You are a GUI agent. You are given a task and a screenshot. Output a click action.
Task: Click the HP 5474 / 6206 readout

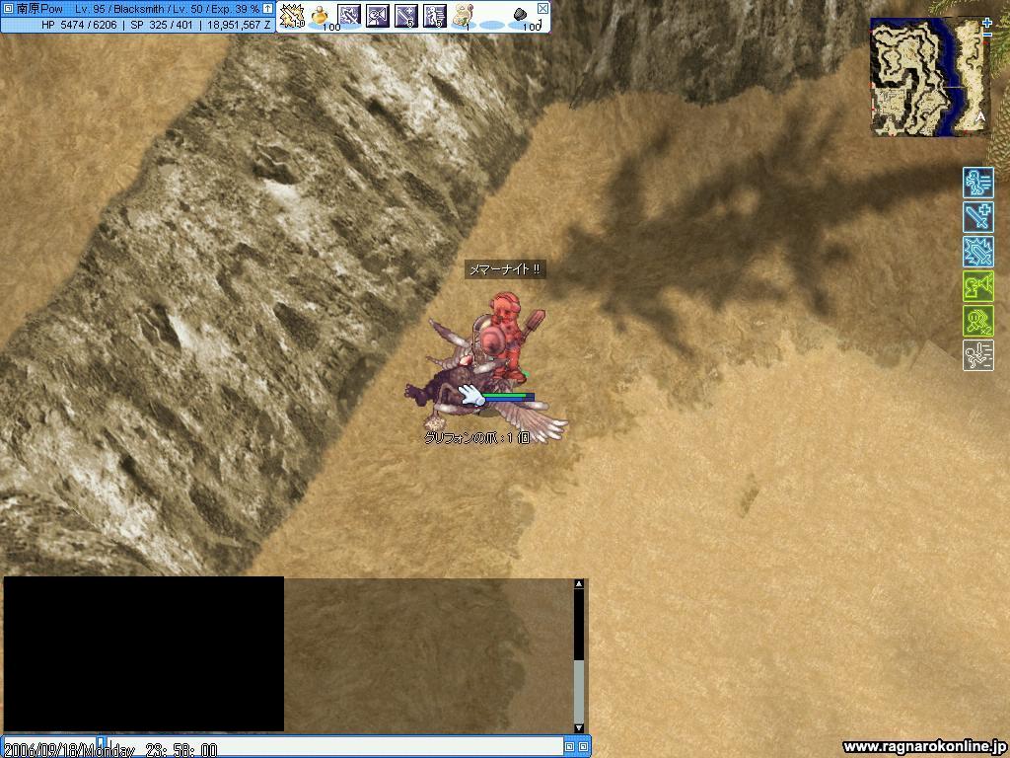click(x=80, y=25)
